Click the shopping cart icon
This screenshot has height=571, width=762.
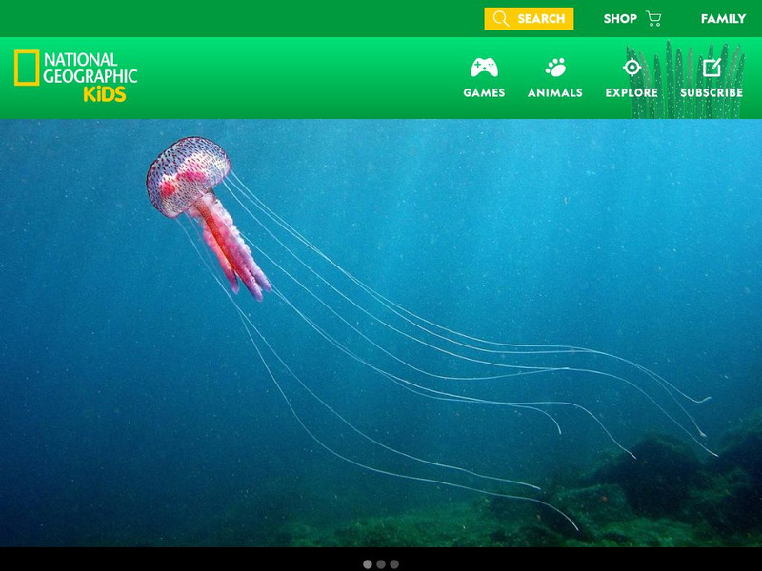653,18
